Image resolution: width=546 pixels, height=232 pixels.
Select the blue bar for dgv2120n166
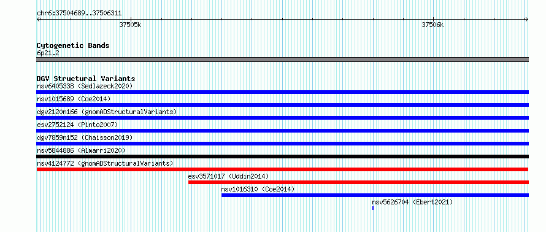click(x=282, y=118)
